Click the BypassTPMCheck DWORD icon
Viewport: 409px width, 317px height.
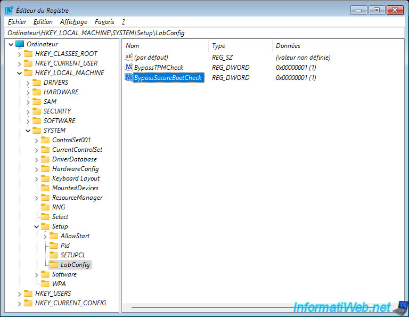(x=129, y=67)
